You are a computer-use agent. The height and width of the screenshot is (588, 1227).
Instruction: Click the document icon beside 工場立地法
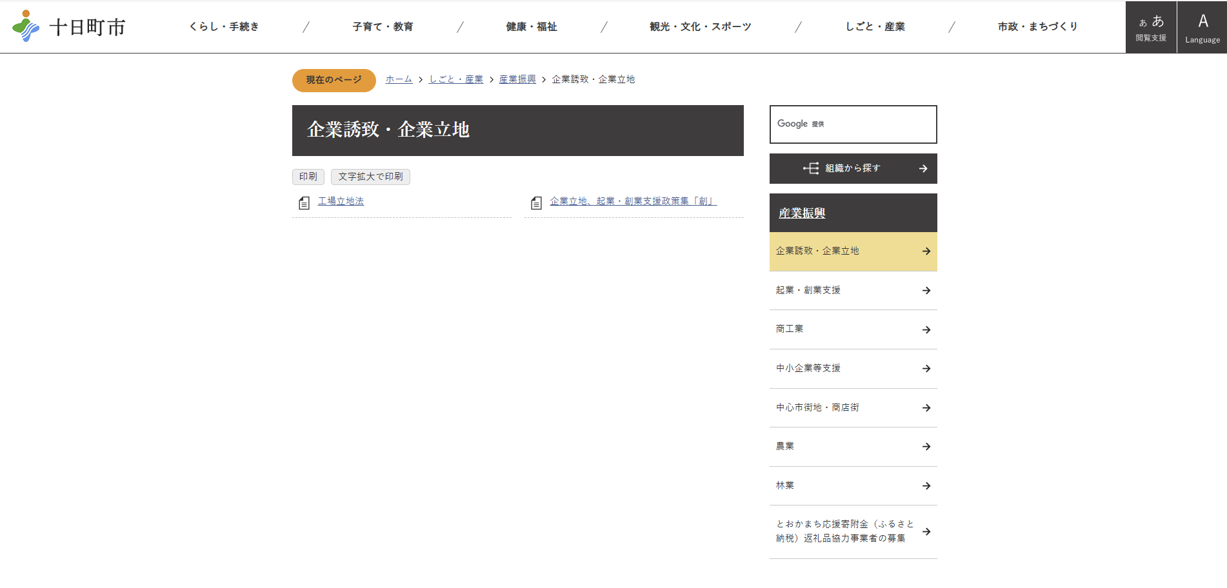click(304, 203)
